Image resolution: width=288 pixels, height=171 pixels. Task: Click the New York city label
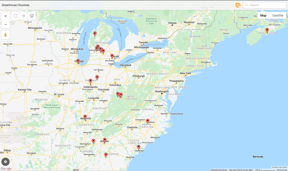[x=185, y=73]
